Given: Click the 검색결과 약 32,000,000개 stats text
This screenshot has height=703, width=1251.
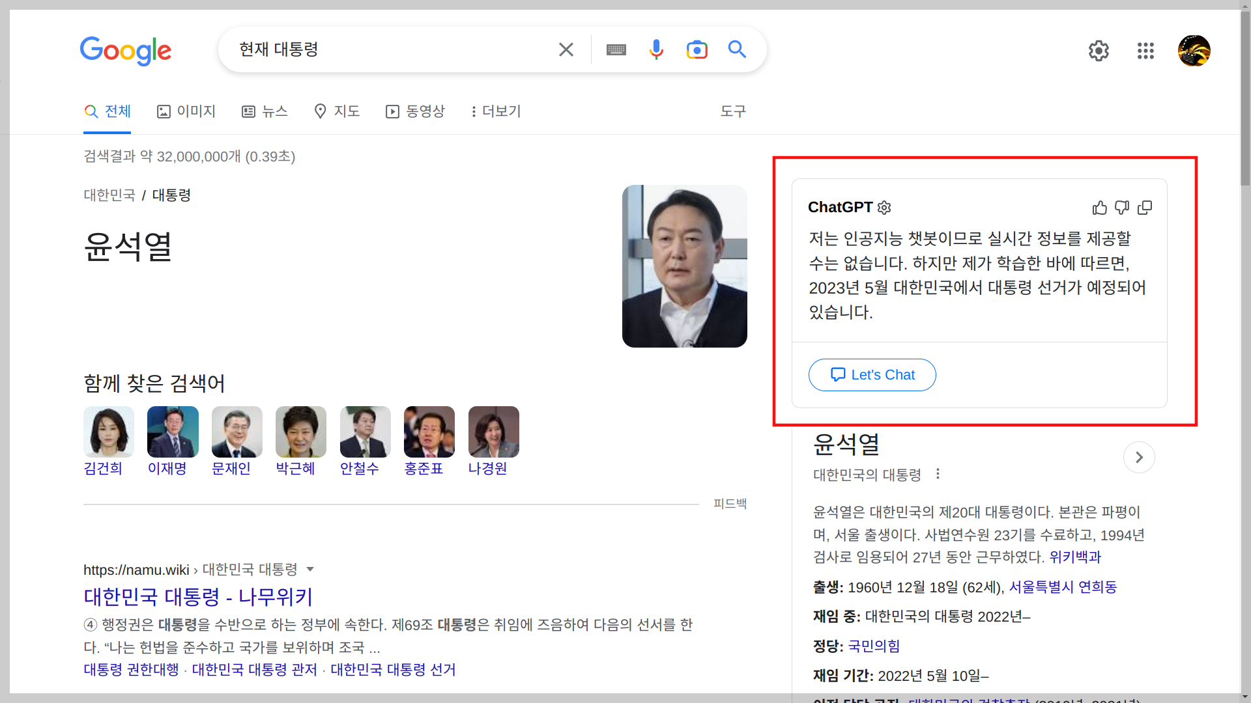Looking at the screenshot, I should (x=190, y=156).
